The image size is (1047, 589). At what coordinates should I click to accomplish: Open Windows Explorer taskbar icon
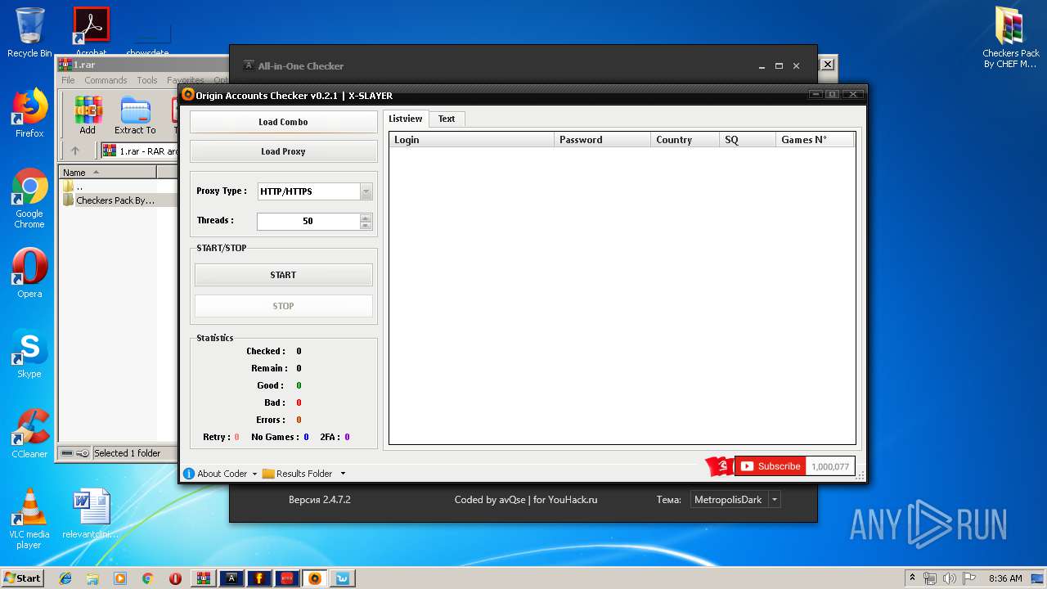[92, 578]
